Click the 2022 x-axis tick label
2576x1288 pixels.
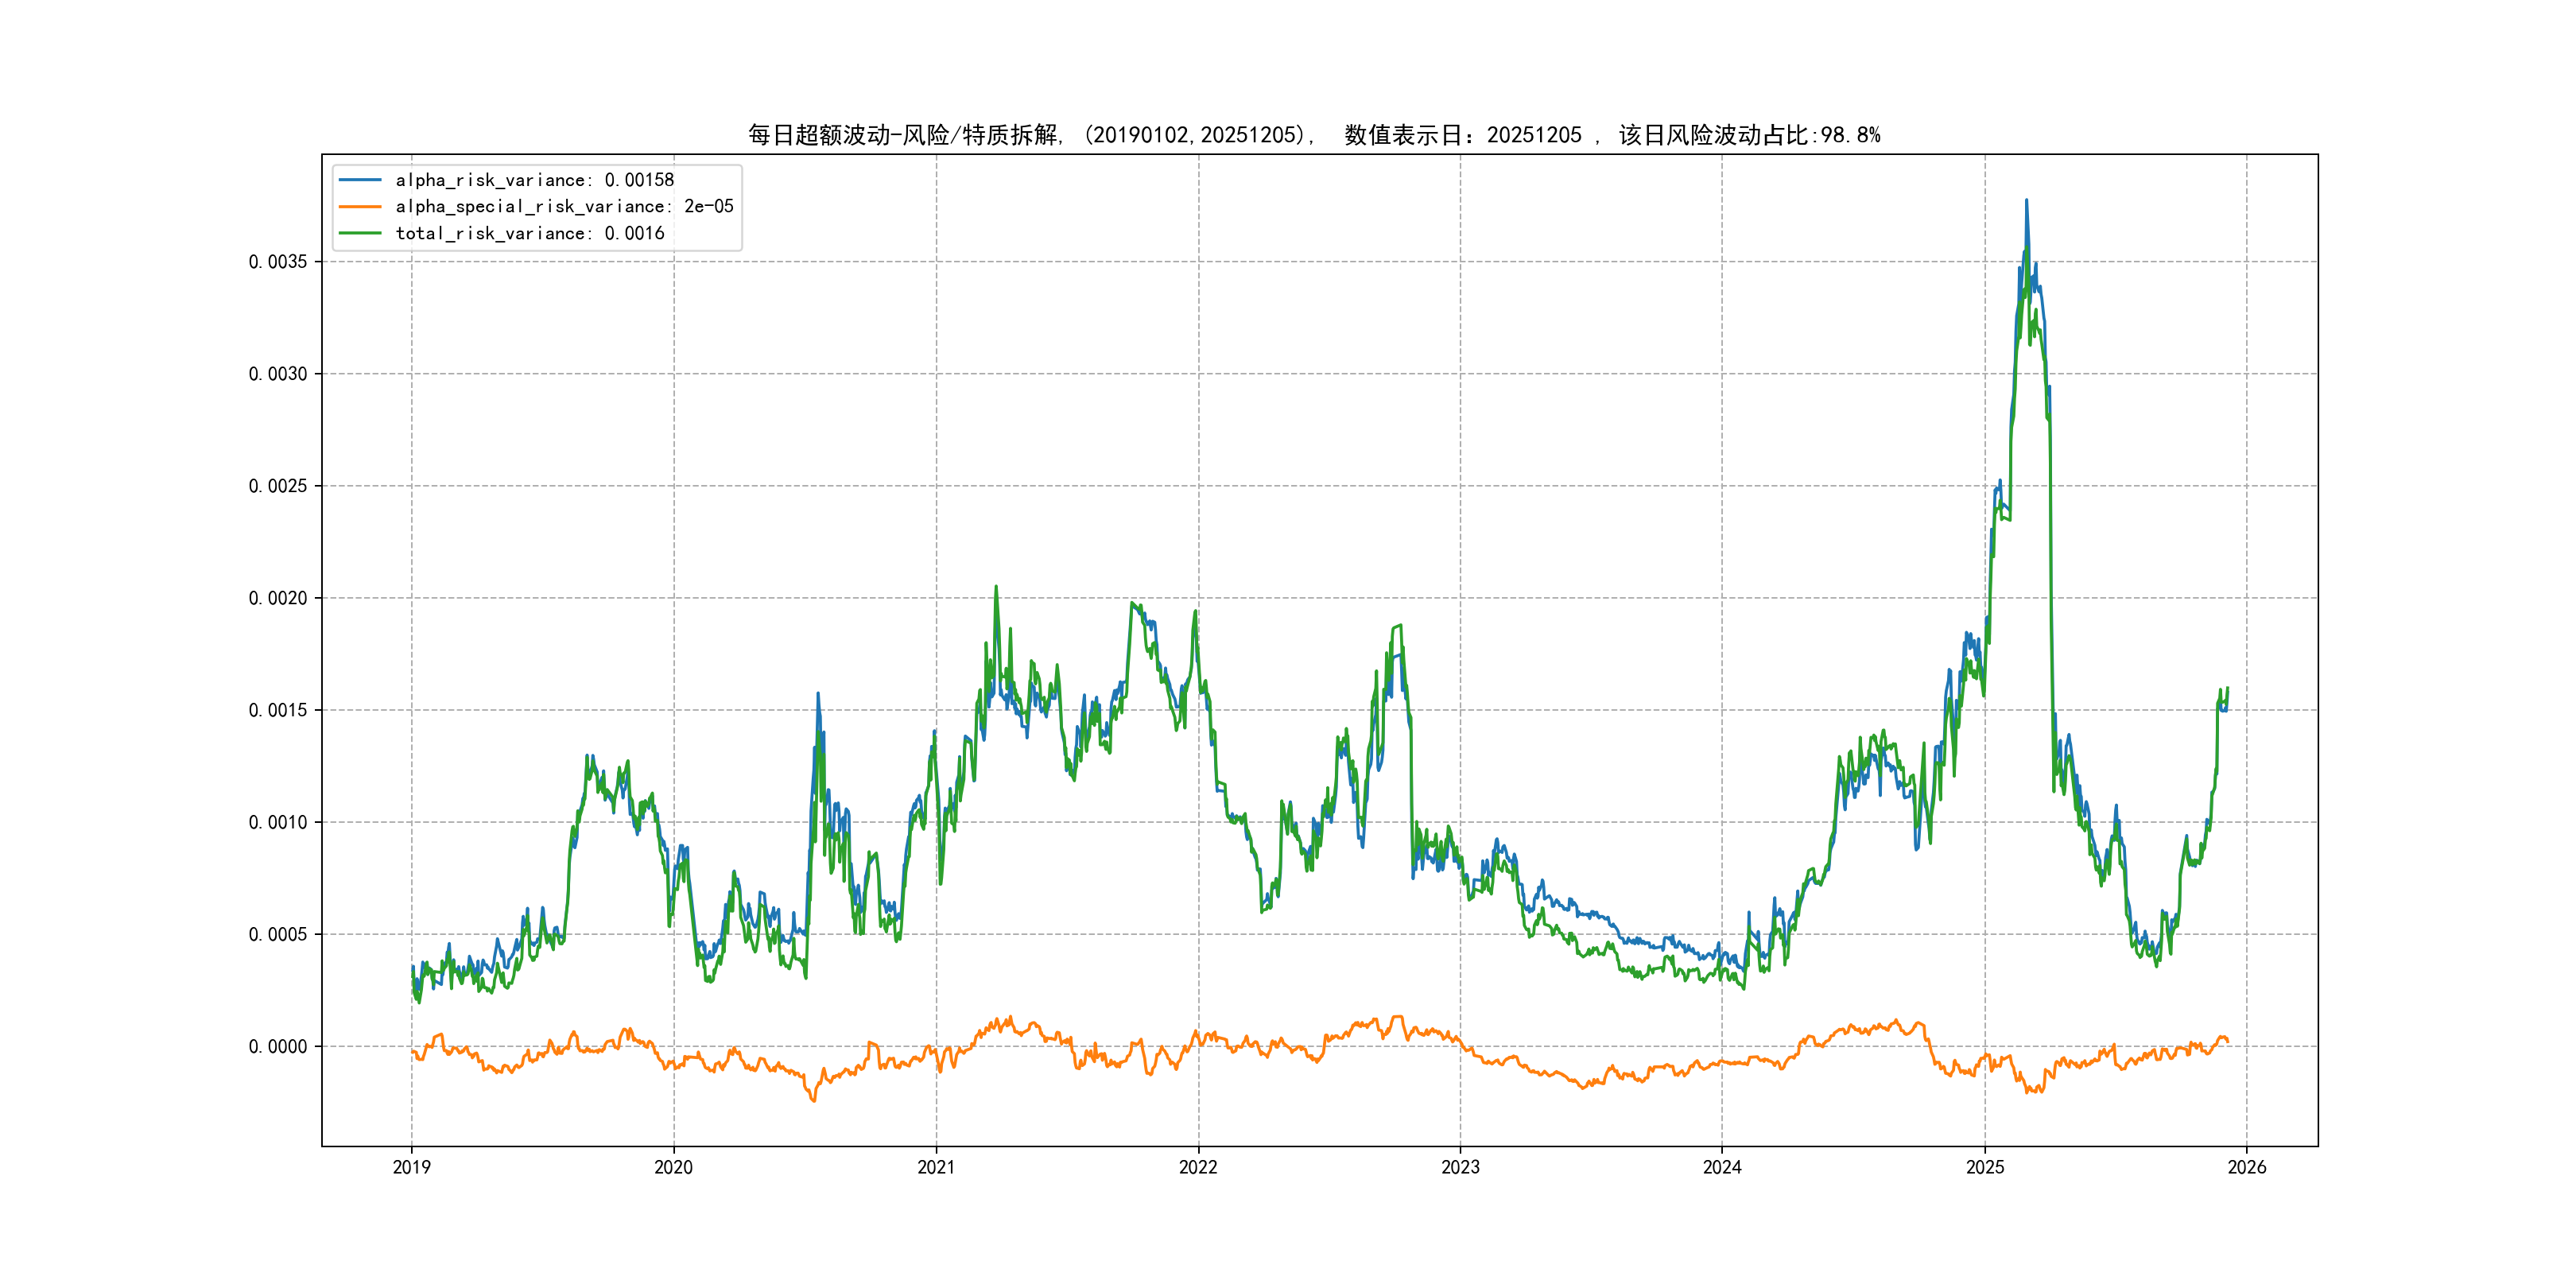pyautogui.click(x=1198, y=1167)
